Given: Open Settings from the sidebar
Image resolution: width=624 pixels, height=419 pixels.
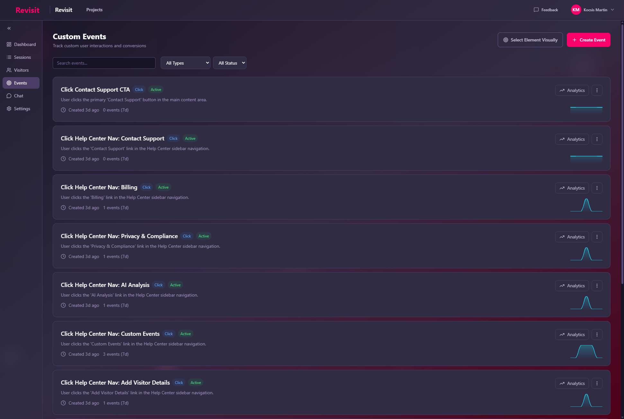Looking at the screenshot, I should (22, 109).
